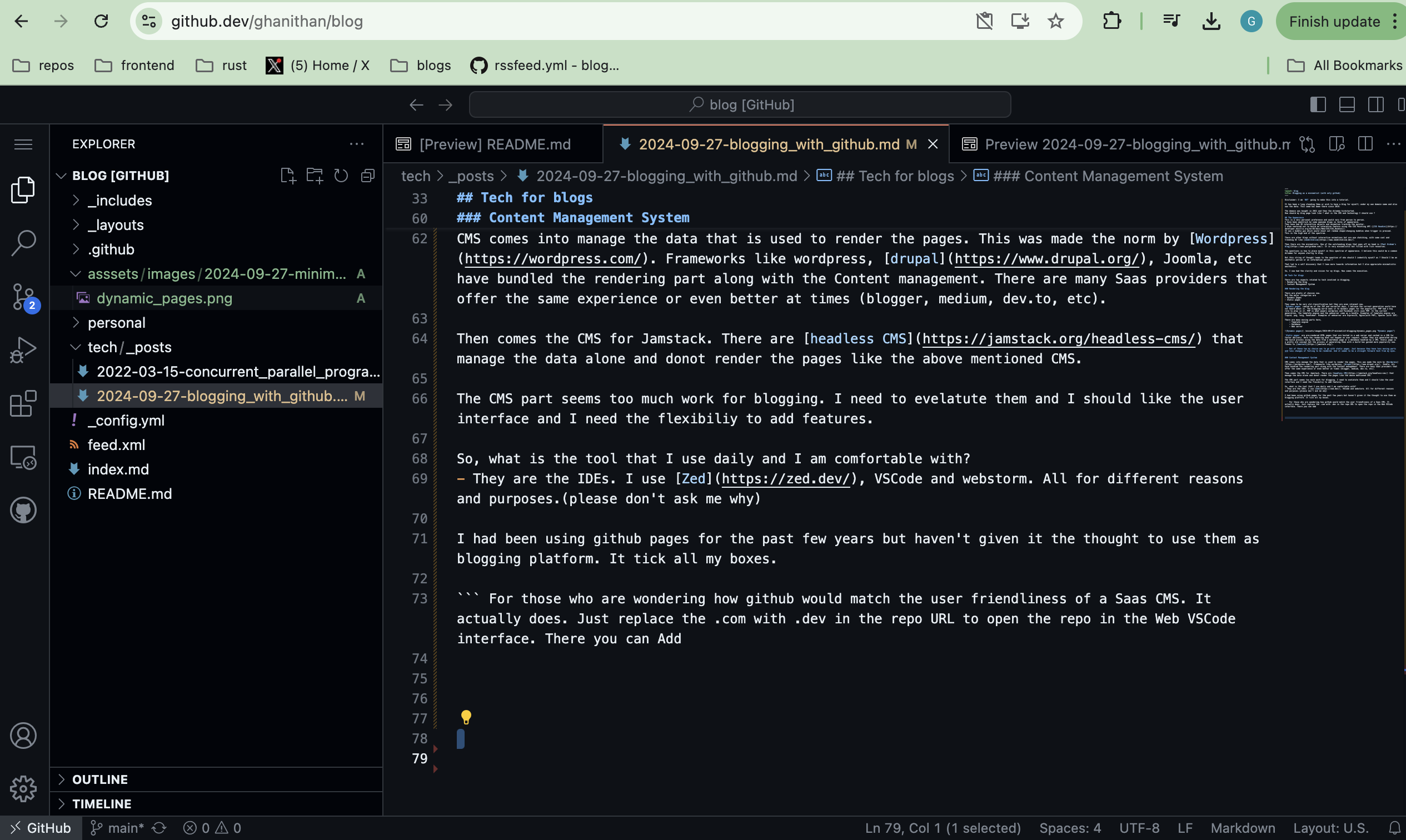Toggle primary side bar visibility
The height and width of the screenshot is (840, 1406).
[x=1318, y=104]
